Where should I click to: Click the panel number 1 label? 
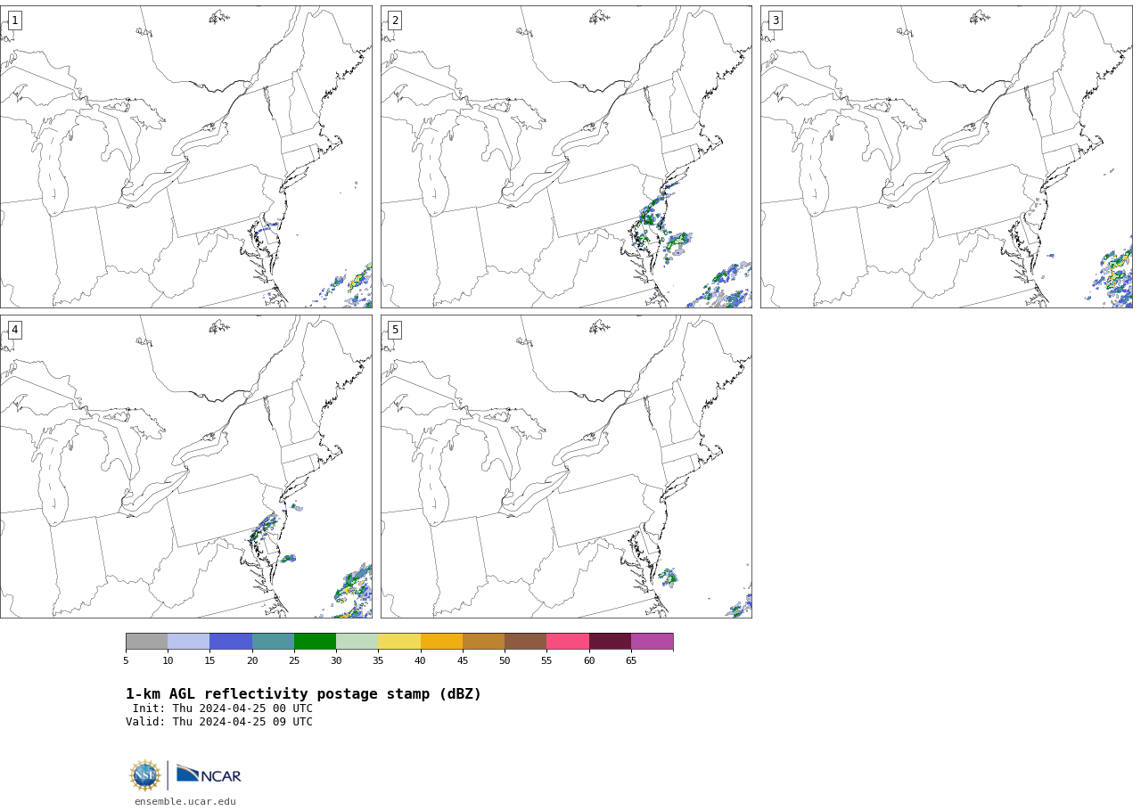(14, 20)
